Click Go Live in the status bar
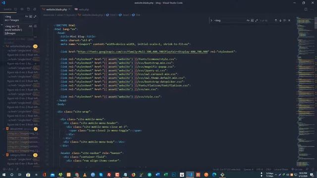This screenshot has width=317, height=178. click(x=297, y=169)
